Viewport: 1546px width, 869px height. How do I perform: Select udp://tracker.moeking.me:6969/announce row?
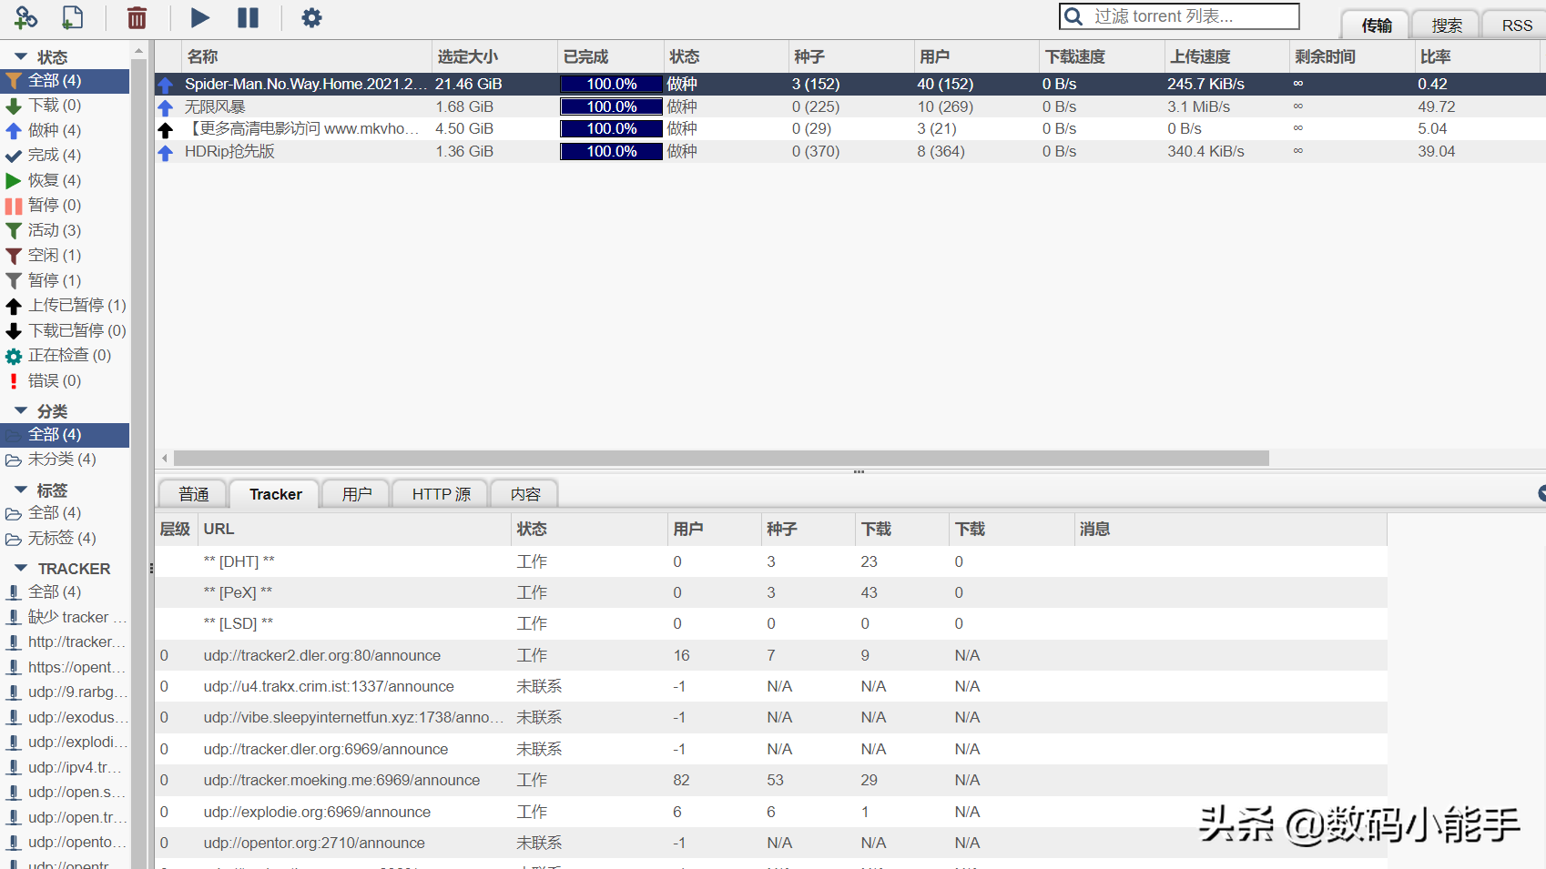(x=771, y=780)
